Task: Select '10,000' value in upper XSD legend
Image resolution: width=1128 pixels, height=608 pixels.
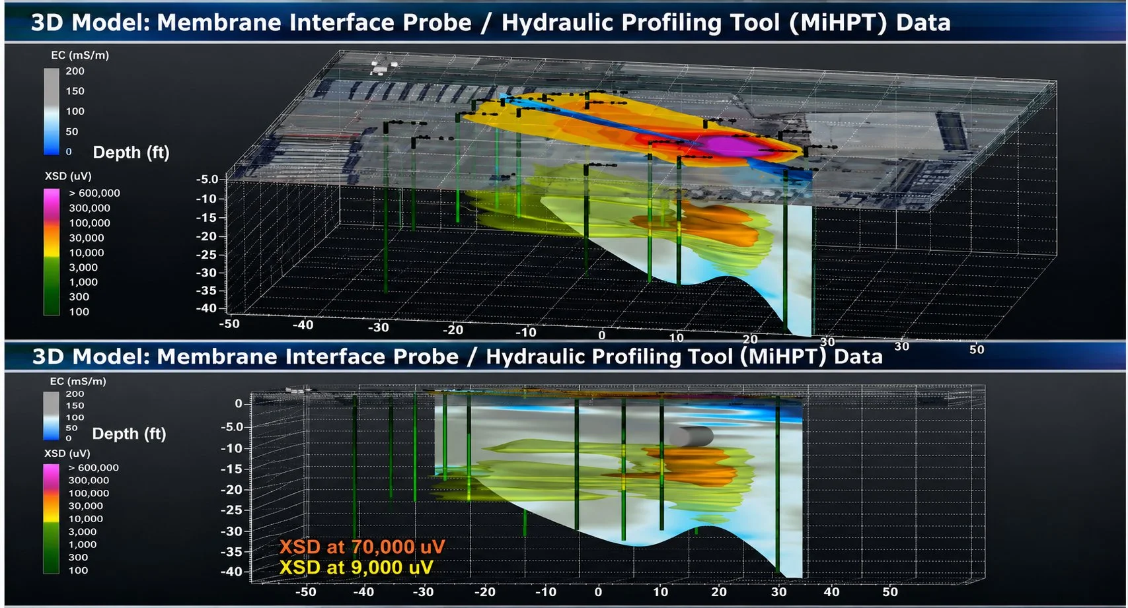Action: tap(87, 253)
